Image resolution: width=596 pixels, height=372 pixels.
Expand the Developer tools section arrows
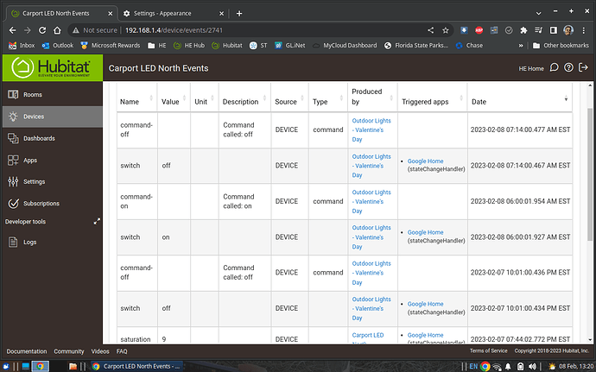coord(97,221)
